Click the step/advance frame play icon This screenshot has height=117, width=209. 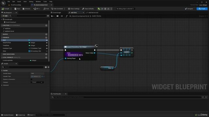click(102, 9)
